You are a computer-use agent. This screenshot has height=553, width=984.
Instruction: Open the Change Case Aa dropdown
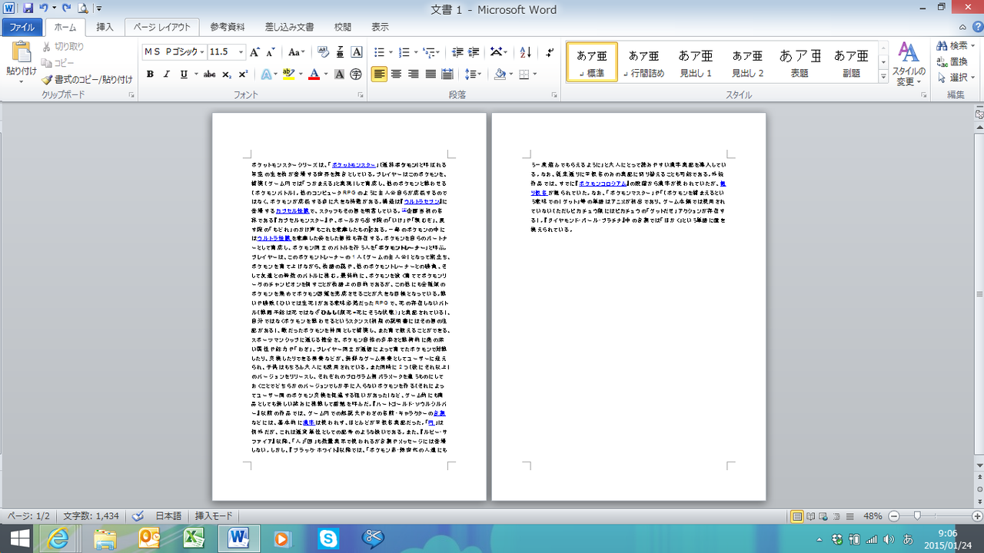(x=298, y=52)
